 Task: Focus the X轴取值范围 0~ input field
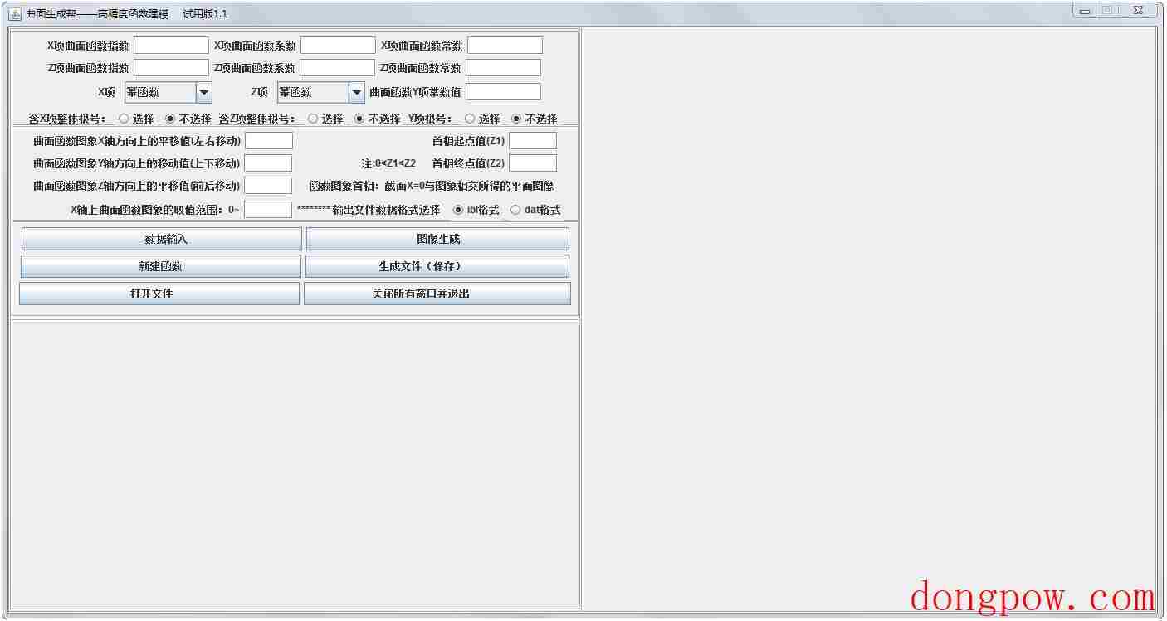tap(268, 209)
